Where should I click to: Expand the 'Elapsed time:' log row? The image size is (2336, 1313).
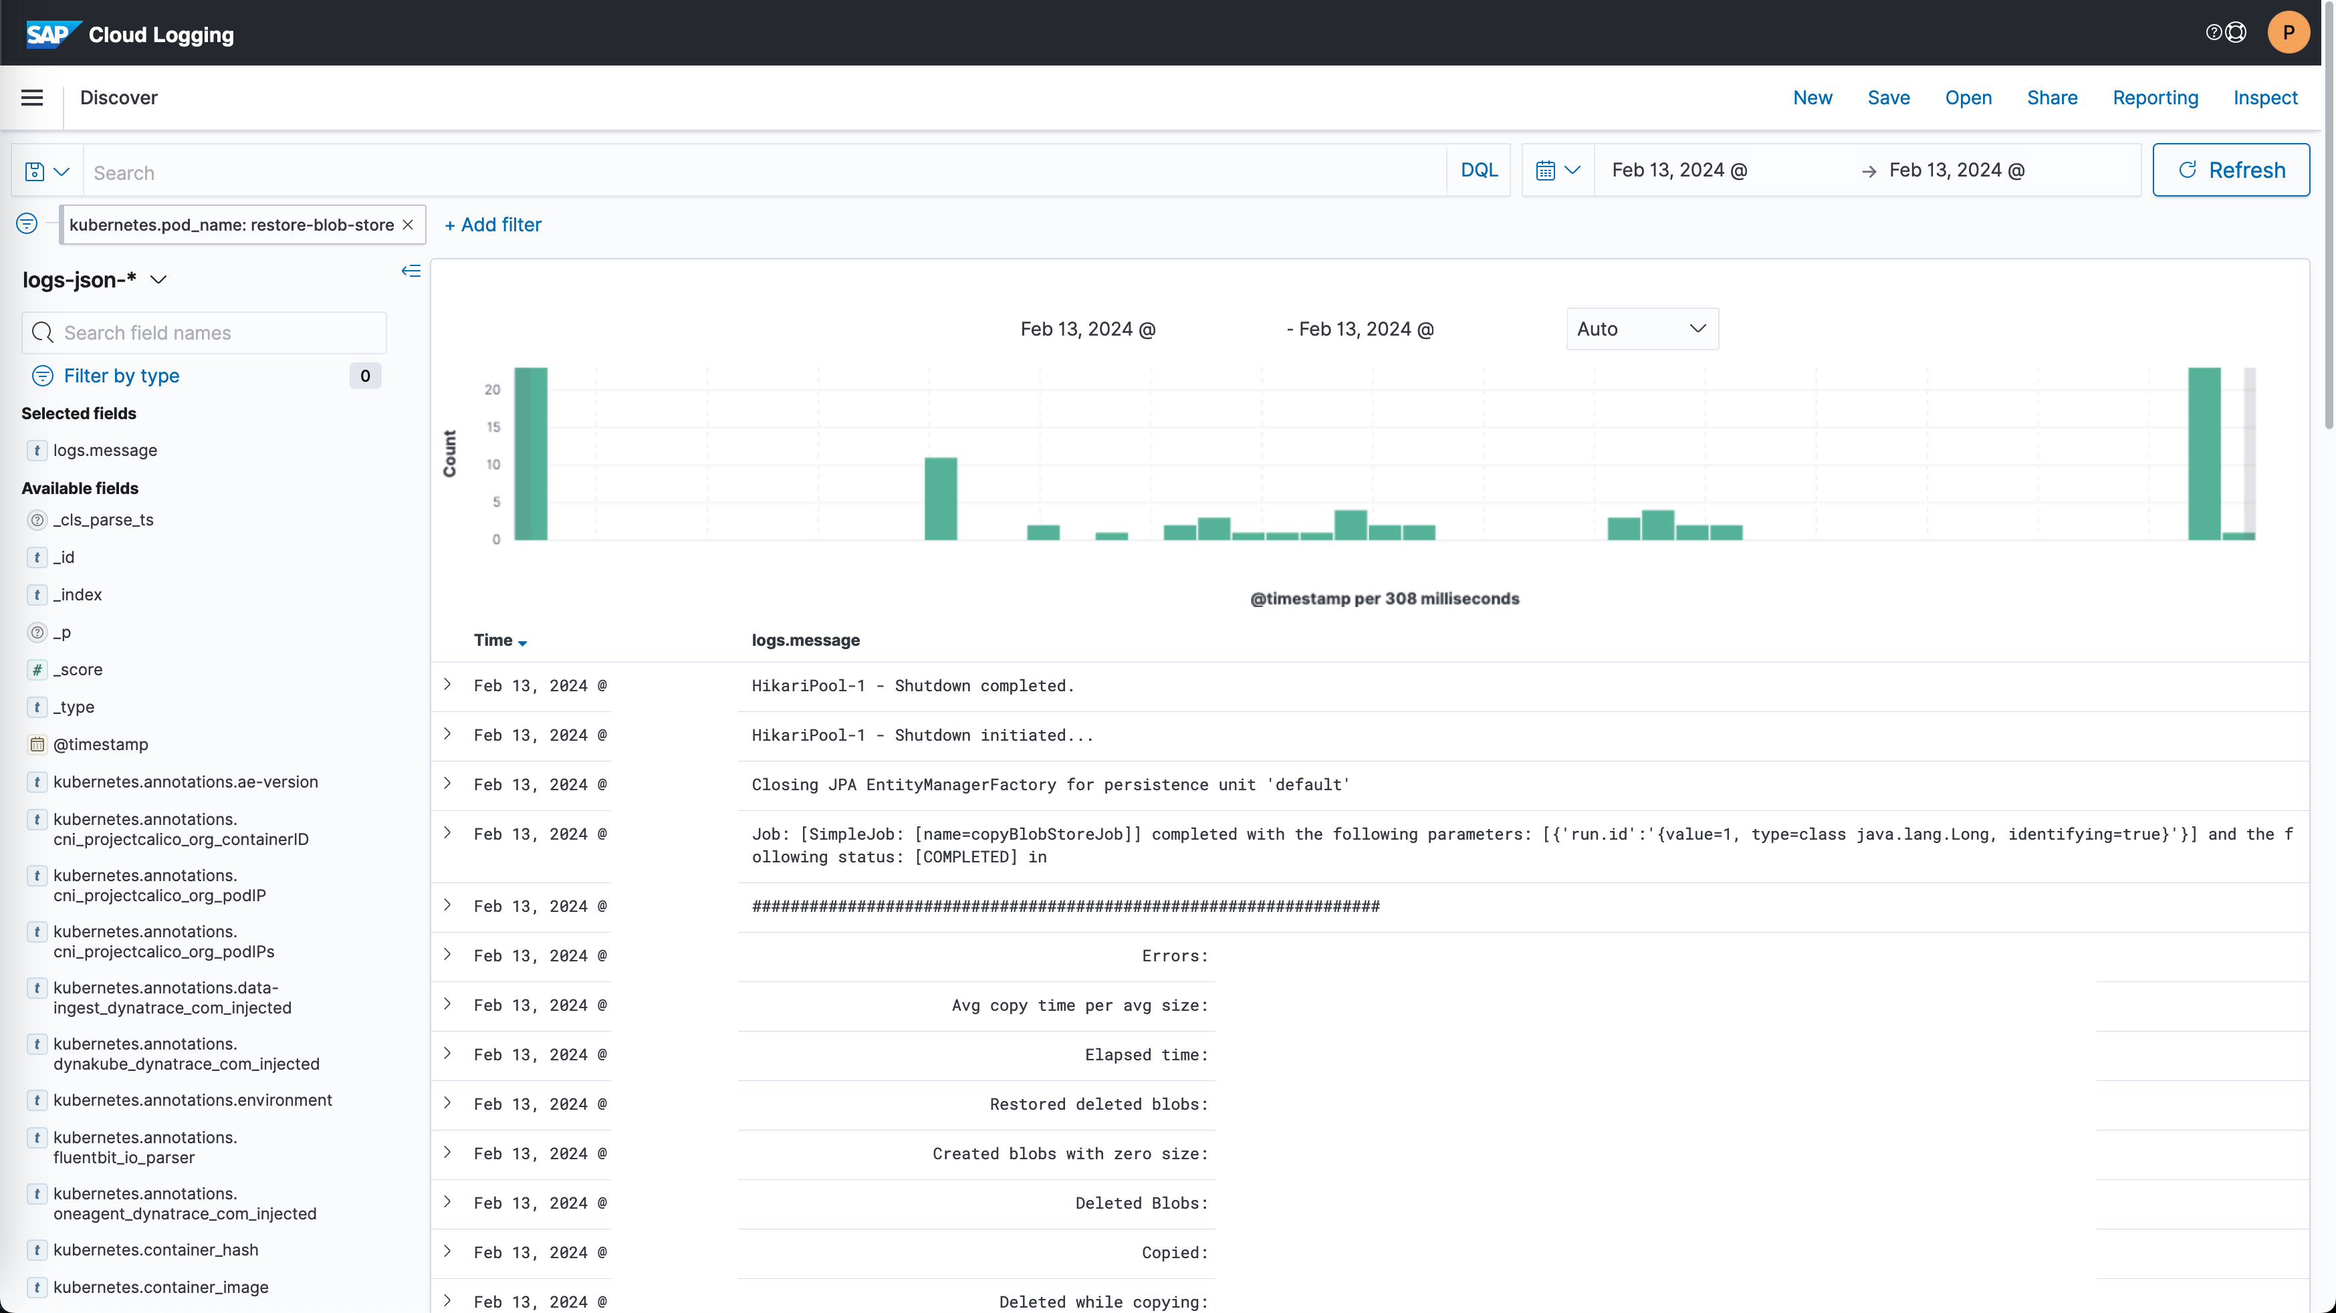[x=447, y=1054]
